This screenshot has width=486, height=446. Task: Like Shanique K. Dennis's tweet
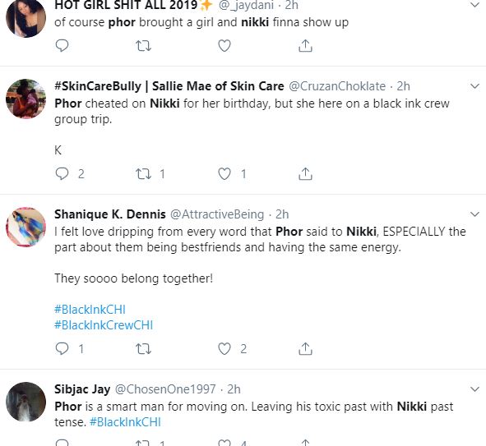pyautogui.click(x=224, y=349)
